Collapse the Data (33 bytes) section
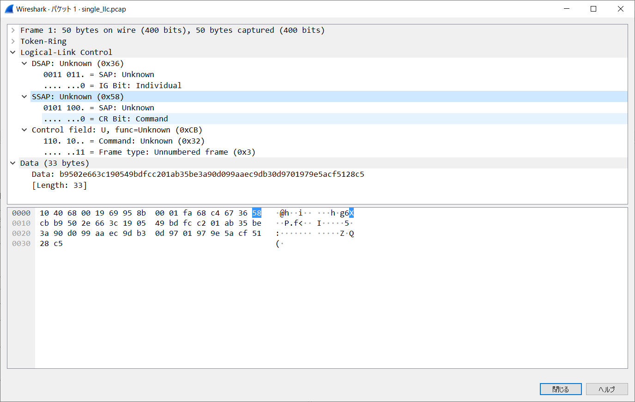 pyautogui.click(x=13, y=163)
